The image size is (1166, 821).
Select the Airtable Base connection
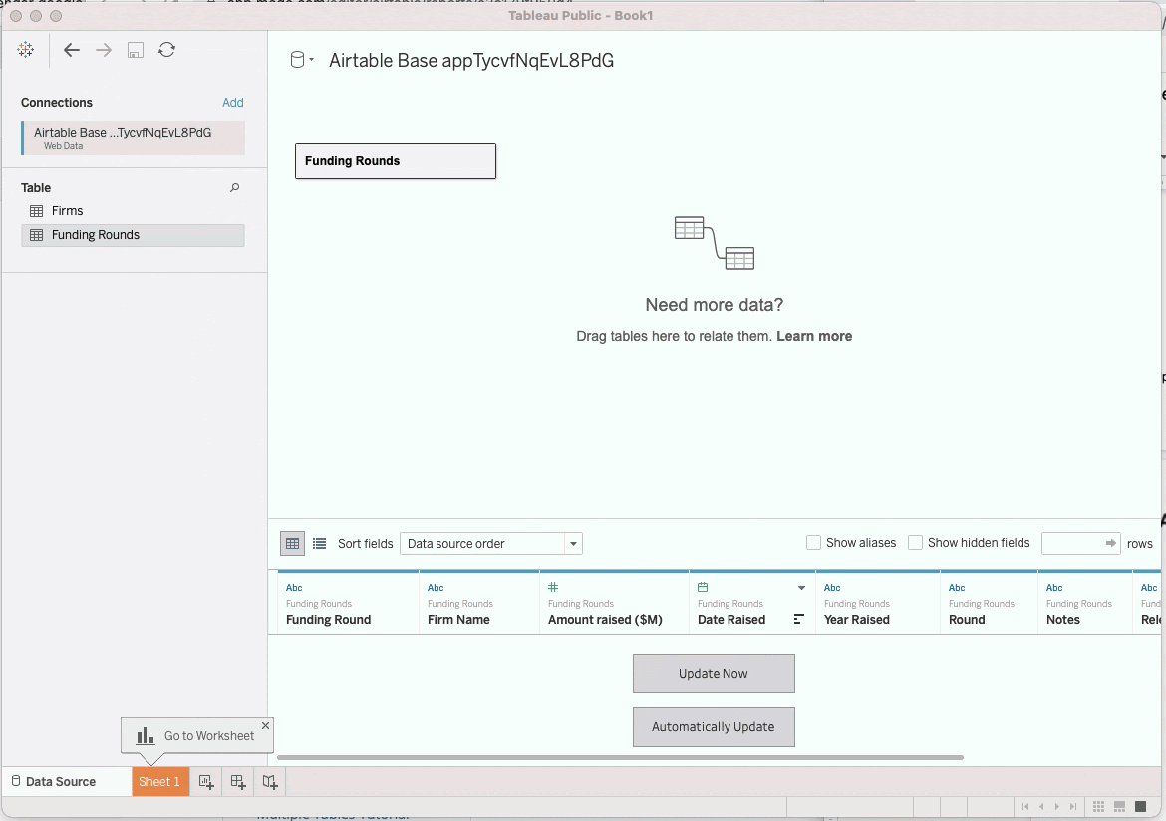click(134, 138)
